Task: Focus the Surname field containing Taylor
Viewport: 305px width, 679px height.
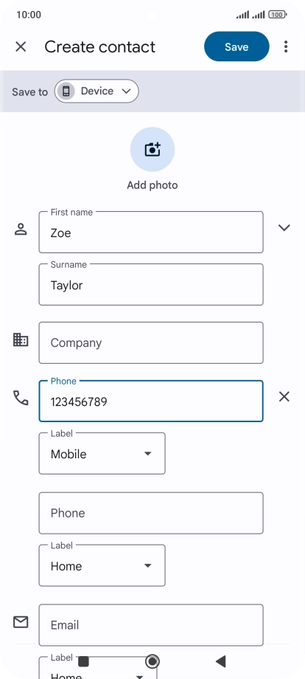Action: click(x=151, y=284)
